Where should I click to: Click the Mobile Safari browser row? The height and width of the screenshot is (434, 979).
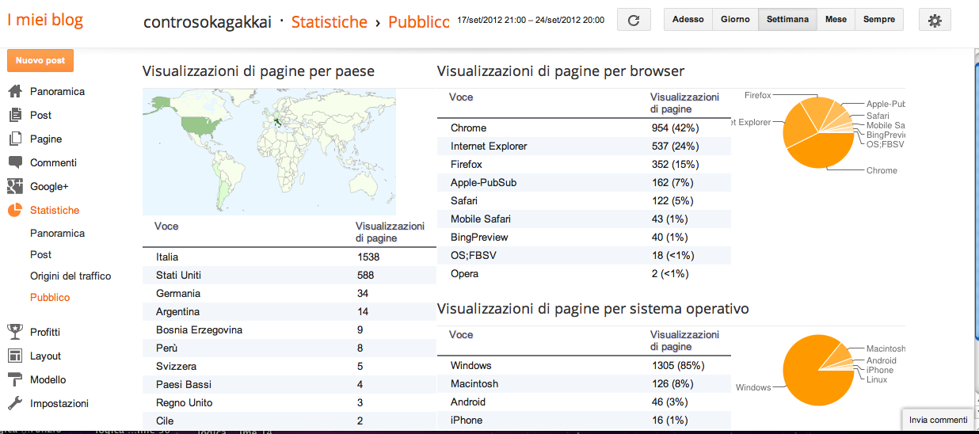click(584, 219)
